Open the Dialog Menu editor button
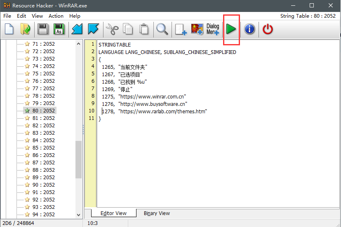 (213, 29)
